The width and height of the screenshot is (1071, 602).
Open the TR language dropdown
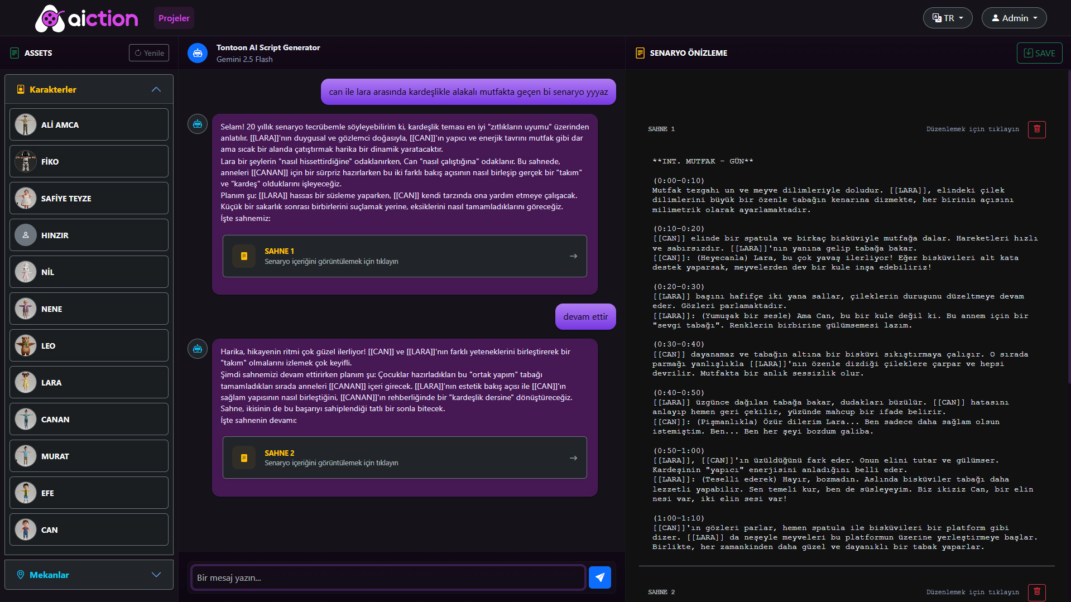(x=947, y=18)
